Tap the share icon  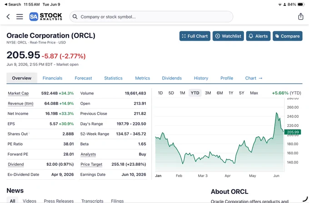(300, 16)
